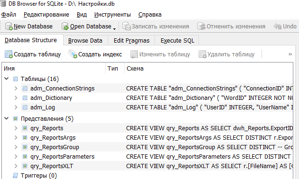The height and width of the screenshot is (179, 299).
Task: Click the CREATE TABLE "adm_Log" schema text
Action: (209, 107)
